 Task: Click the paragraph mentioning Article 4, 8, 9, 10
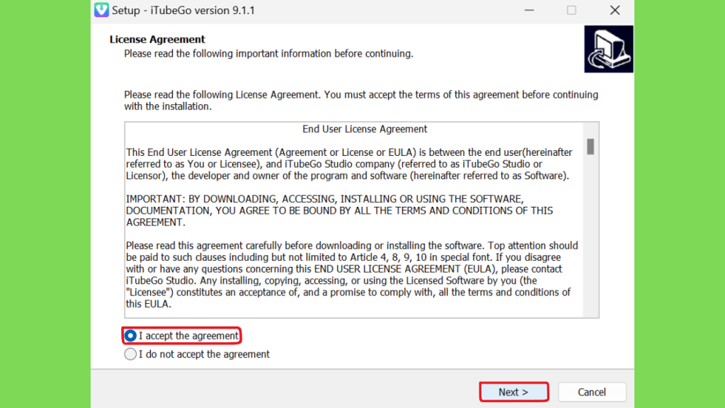click(352, 275)
